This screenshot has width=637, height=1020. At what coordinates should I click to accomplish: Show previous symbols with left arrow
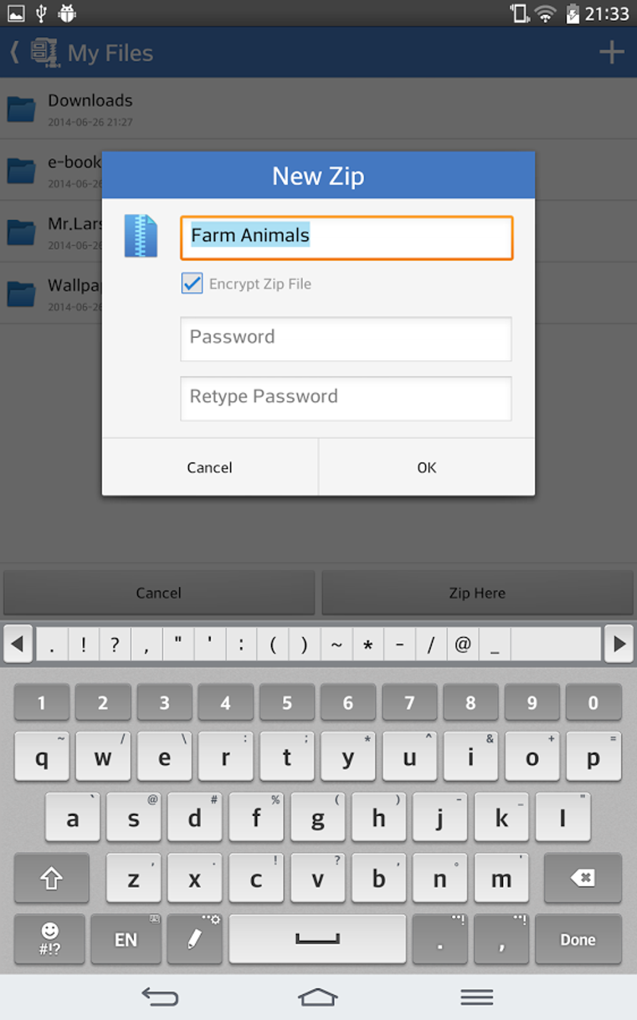(x=17, y=643)
